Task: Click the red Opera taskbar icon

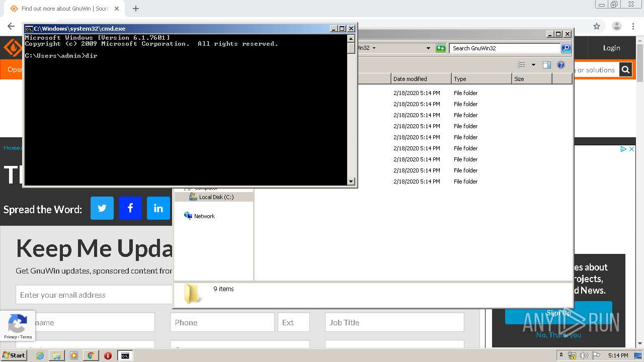Action: pos(108,355)
